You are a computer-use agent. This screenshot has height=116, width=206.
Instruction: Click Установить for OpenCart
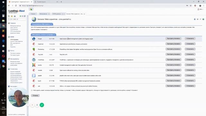click(190, 44)
